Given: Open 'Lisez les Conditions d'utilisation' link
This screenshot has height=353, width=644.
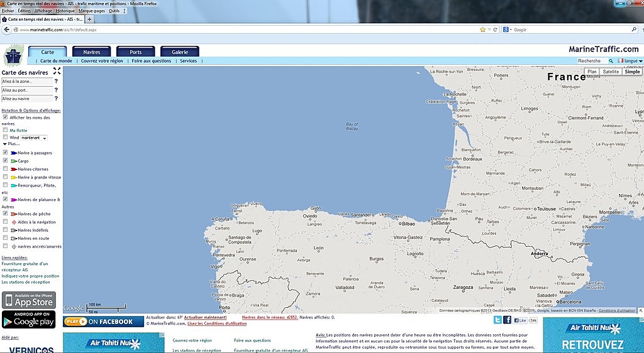Looking at the screenshot, I should (217, 323).
